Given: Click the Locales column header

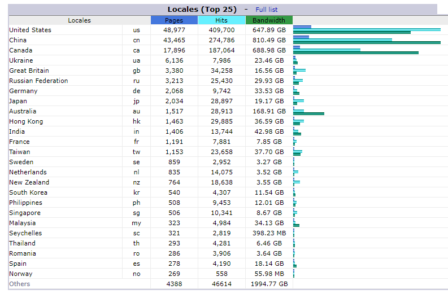Looking at the screenshot, I should [x=79, y=20].
